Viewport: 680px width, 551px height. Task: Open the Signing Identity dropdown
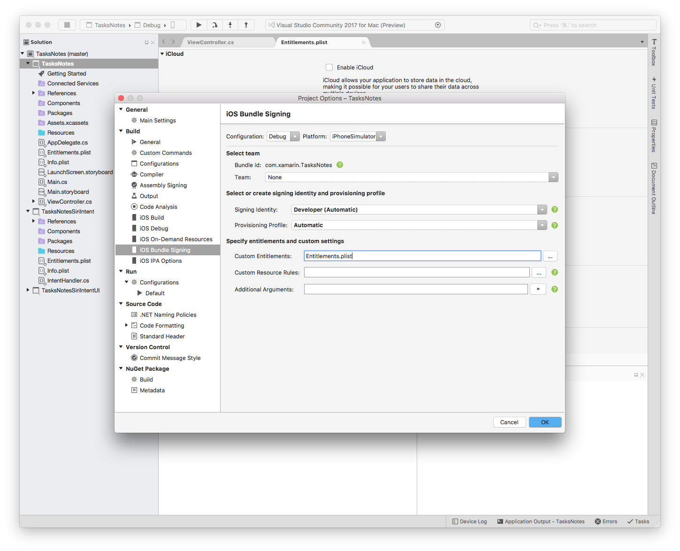point(419,210)
